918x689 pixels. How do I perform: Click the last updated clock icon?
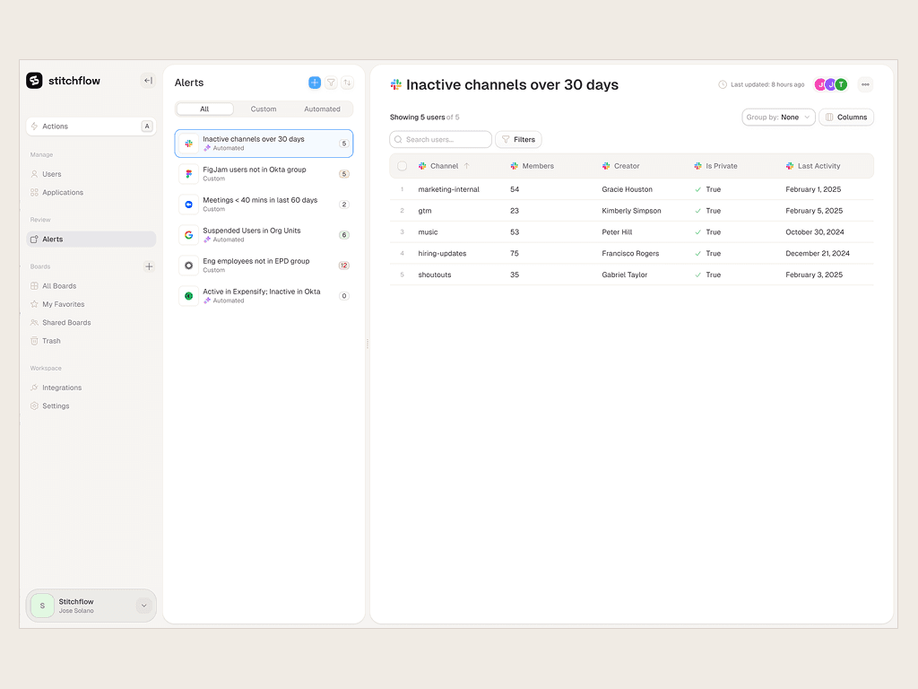pos(723,84)
